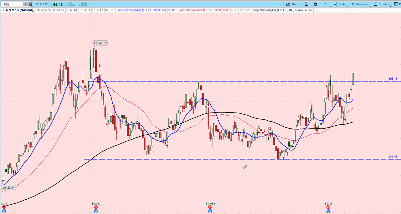The width and height of the screenshot is (401, 214).
Task: Click into the IREN symbol entry field
Action: [12, 4]
